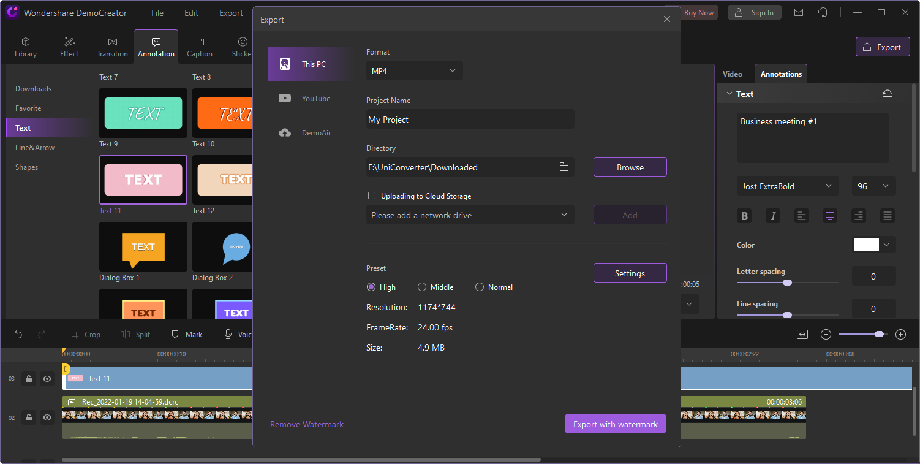Open the Color dropdown arrow
Screen dimensions: 920x464
[x=886, y=245]
